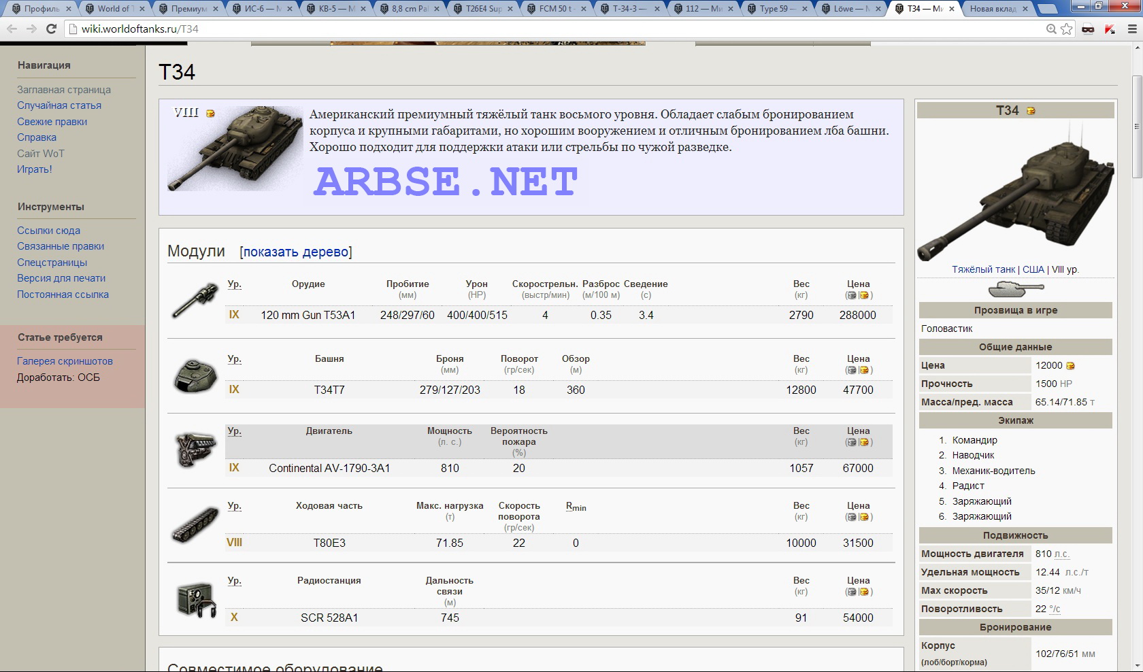
Task: Reload the page with the refresh icon
Action: [x=51, y=29]
